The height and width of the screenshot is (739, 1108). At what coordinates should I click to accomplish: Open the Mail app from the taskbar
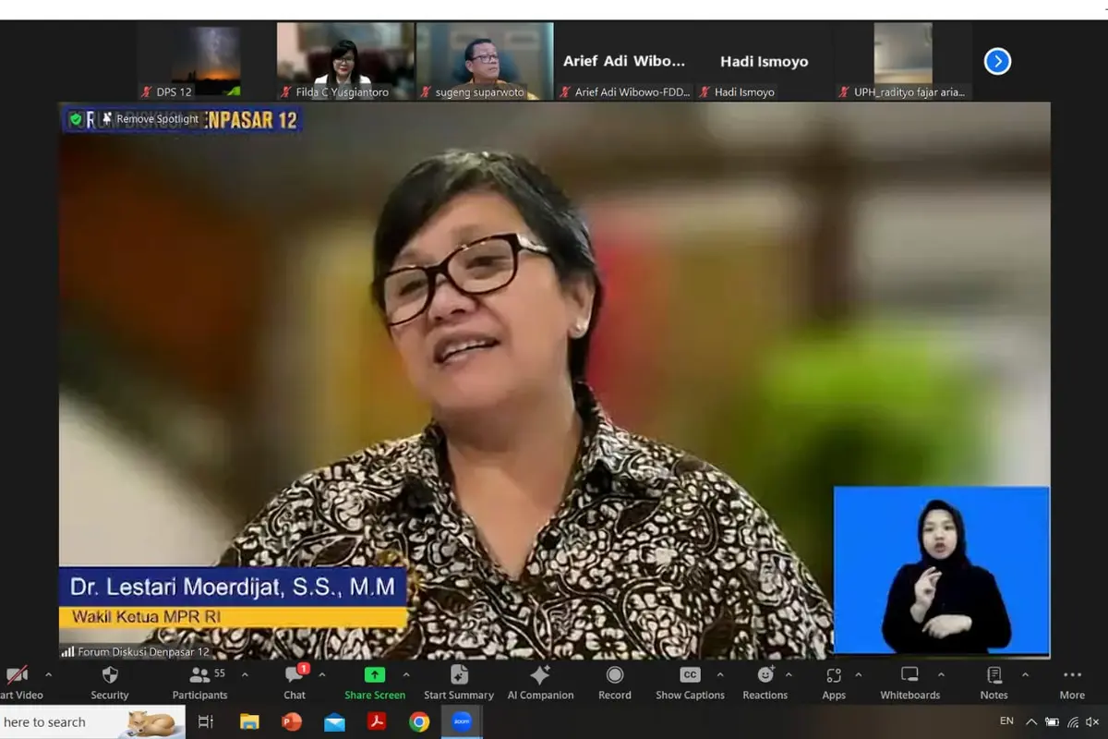tap(334, 721)
